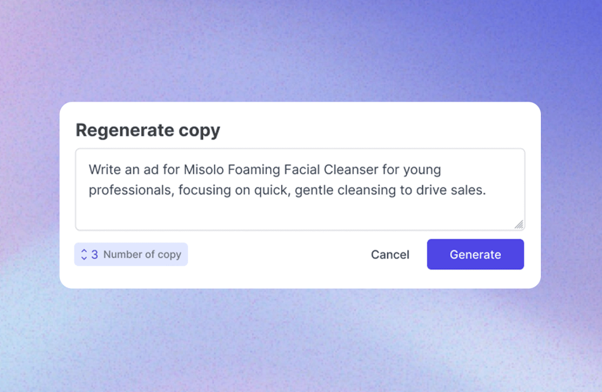Image resolution: width=602 pixels, height=392 pixels.
Task: Decrease copy count with the down chevron
Action: (x=84, y=258)
